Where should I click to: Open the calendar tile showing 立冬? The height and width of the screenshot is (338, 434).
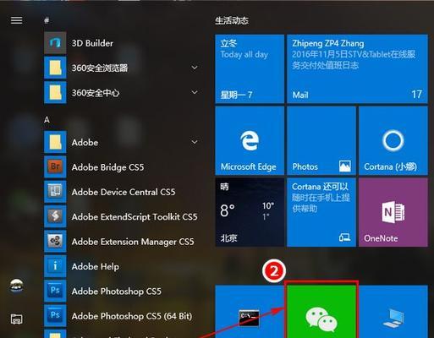250,69
